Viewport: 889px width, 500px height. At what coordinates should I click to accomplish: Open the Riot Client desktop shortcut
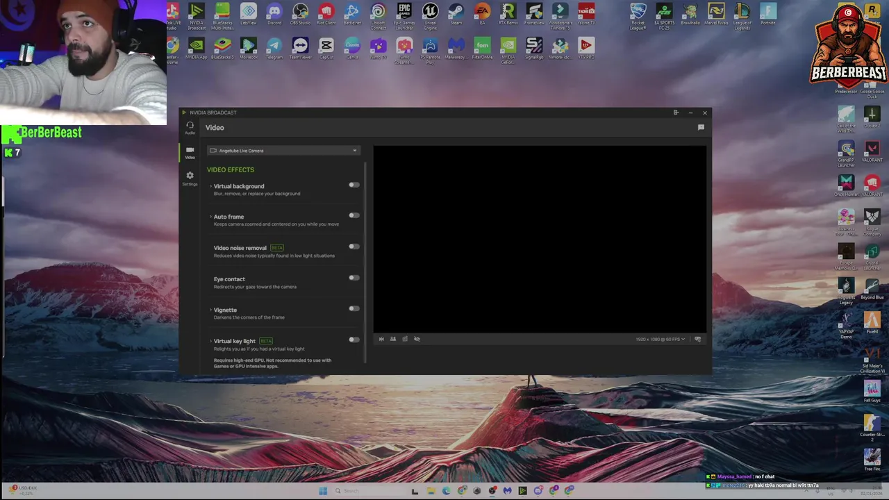(x=326, y=14)
